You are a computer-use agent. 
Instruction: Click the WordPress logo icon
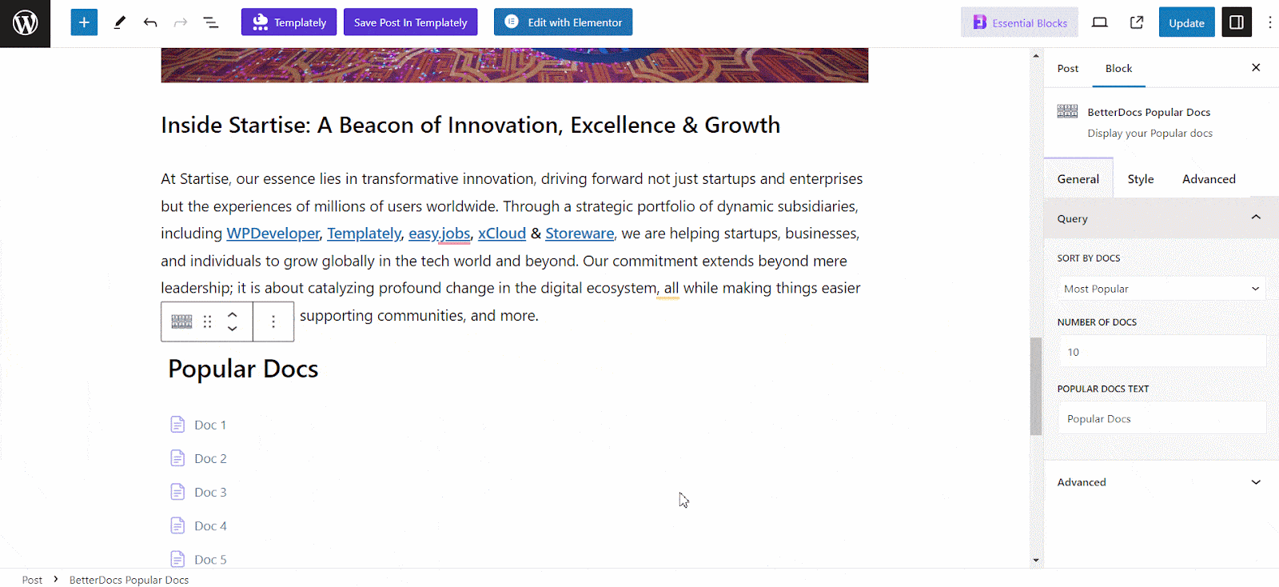(x=25, y=23)
